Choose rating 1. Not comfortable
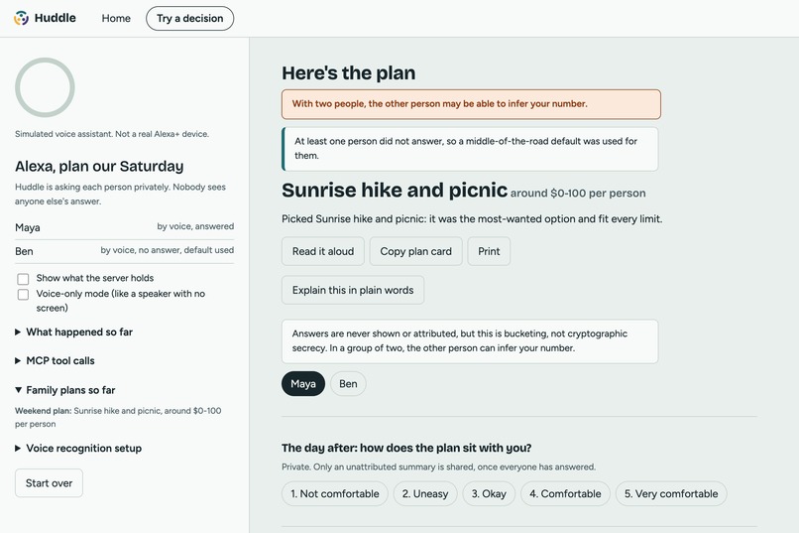The height and width of the screenshot is (533, 799). coord(335,493)
